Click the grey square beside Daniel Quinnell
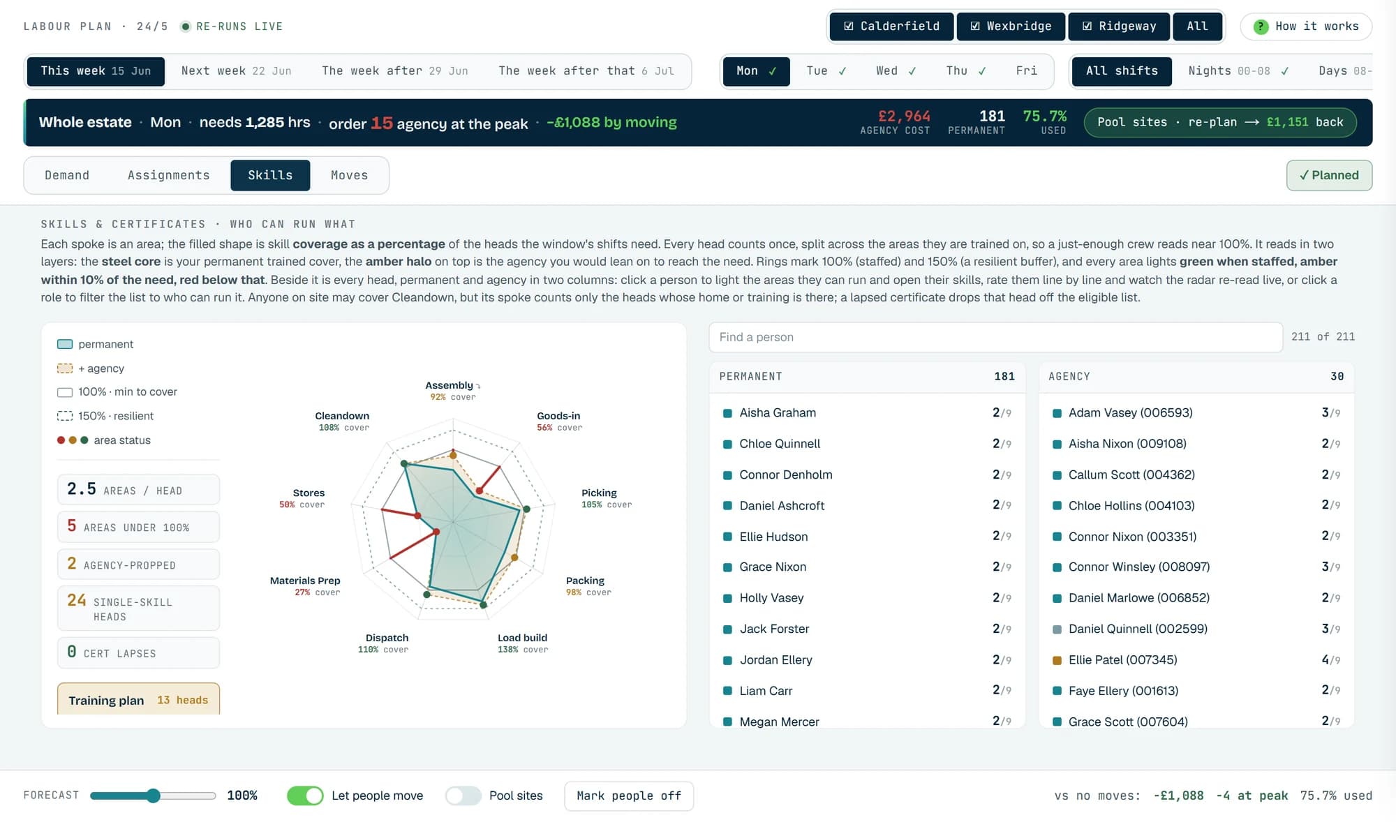The height and width of the screenshot is (822, 1396). tap(1057, 629)
